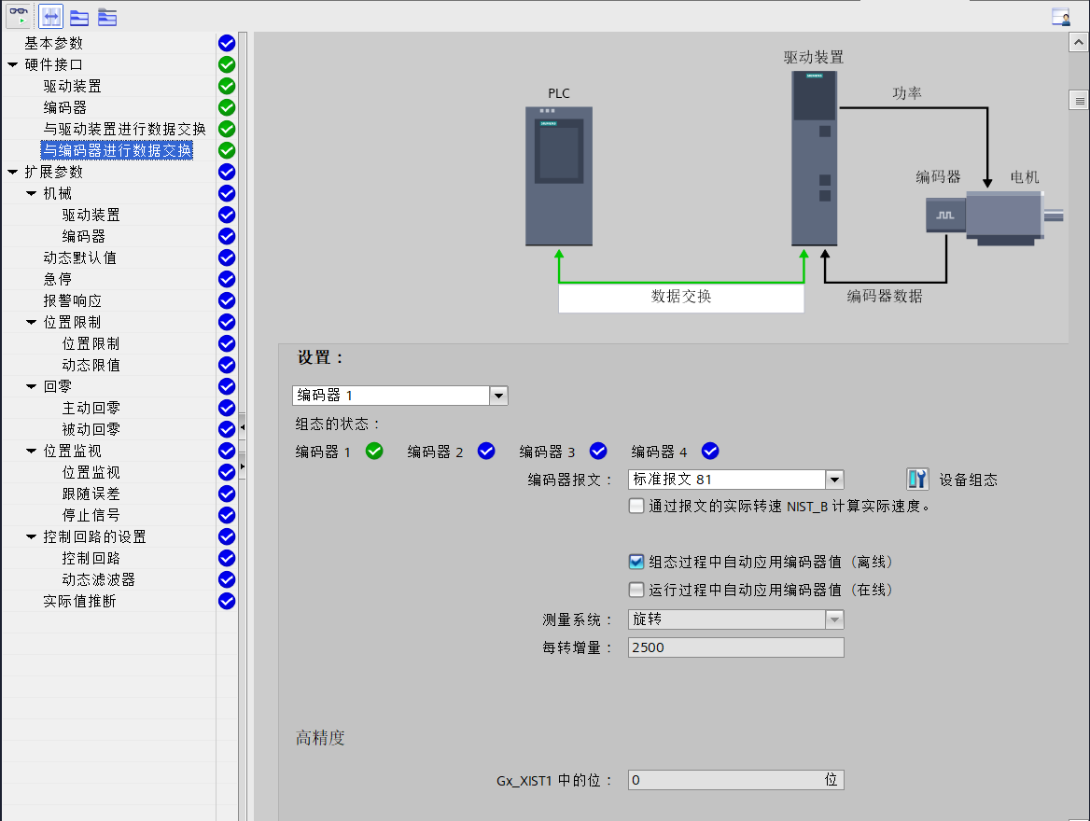Click the green checkmark next to 与编码器进行数据交换
The height and width of the screenshot is (821, 1090).
(225, 150)
